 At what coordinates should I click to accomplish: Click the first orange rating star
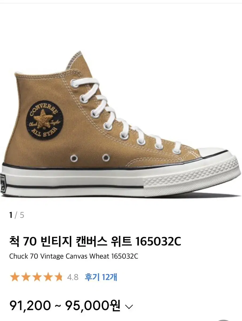click(x=14, y=277)
